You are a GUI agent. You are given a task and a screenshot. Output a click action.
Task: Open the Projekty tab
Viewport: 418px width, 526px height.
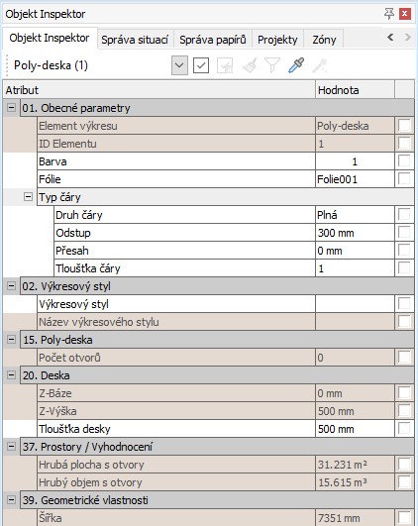click(277, 40)
